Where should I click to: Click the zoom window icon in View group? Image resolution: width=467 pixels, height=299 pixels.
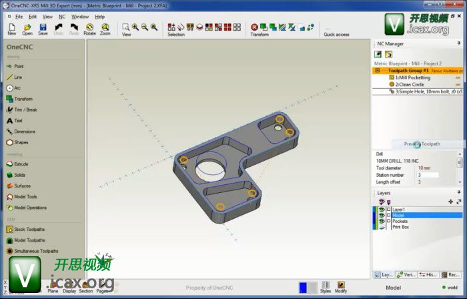[x=125, y=27]
